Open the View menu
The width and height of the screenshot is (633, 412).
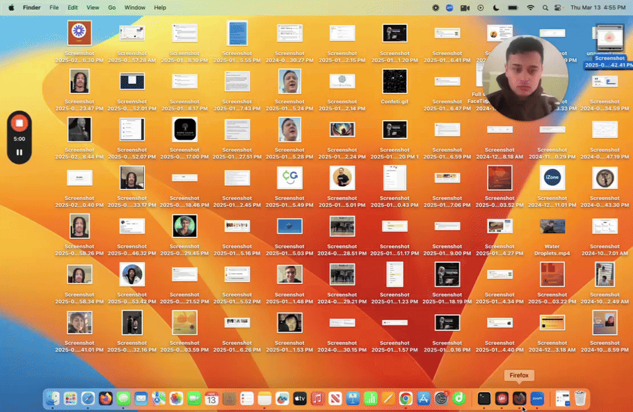point(93,7)
